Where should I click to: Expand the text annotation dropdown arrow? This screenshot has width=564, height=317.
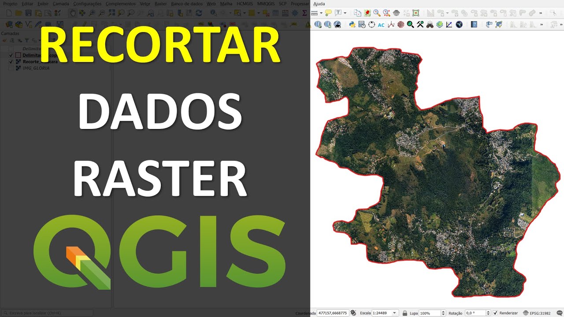pyautogui.click(x=345, y=13)
